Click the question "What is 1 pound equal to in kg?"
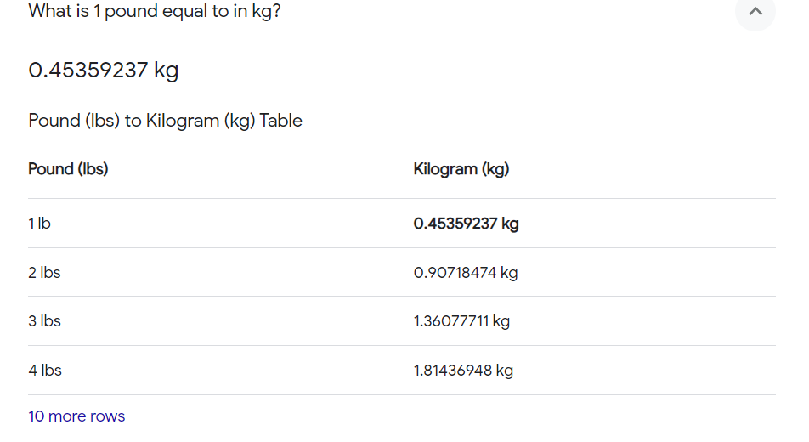Viewport: 809px width, 442px height. (x=155, y=12)
